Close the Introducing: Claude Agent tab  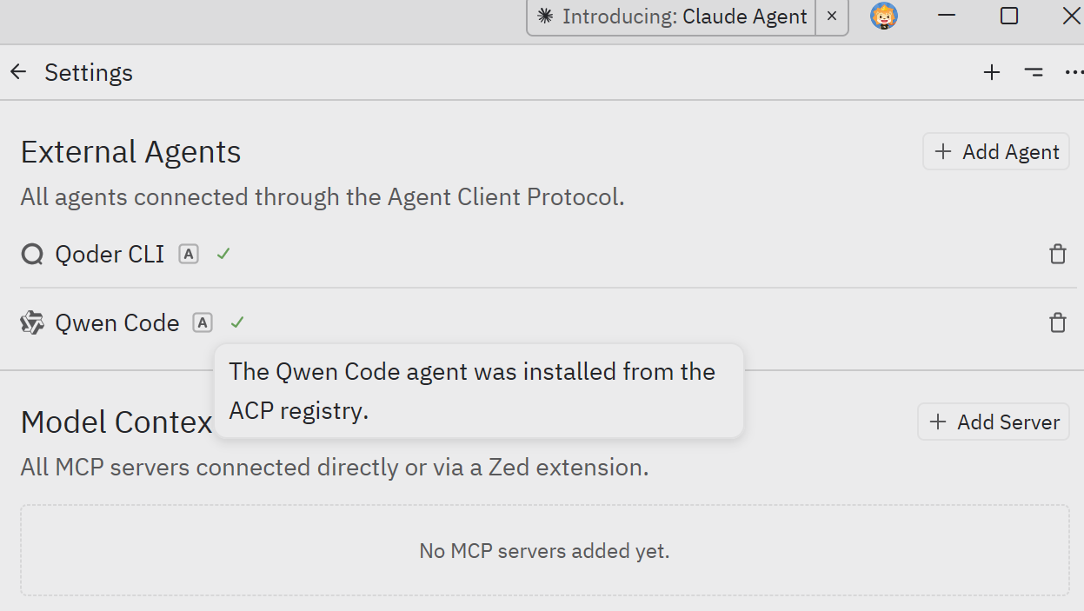832,17
